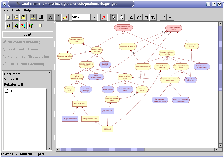
Task: Click canvas horizontal scrollbar left arrow
Action: tap(58, 150)
